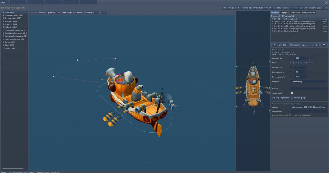This screenshot has height=173, width=329.
Task: Zoom out viewport with minus button
Action: click(97, 13)
